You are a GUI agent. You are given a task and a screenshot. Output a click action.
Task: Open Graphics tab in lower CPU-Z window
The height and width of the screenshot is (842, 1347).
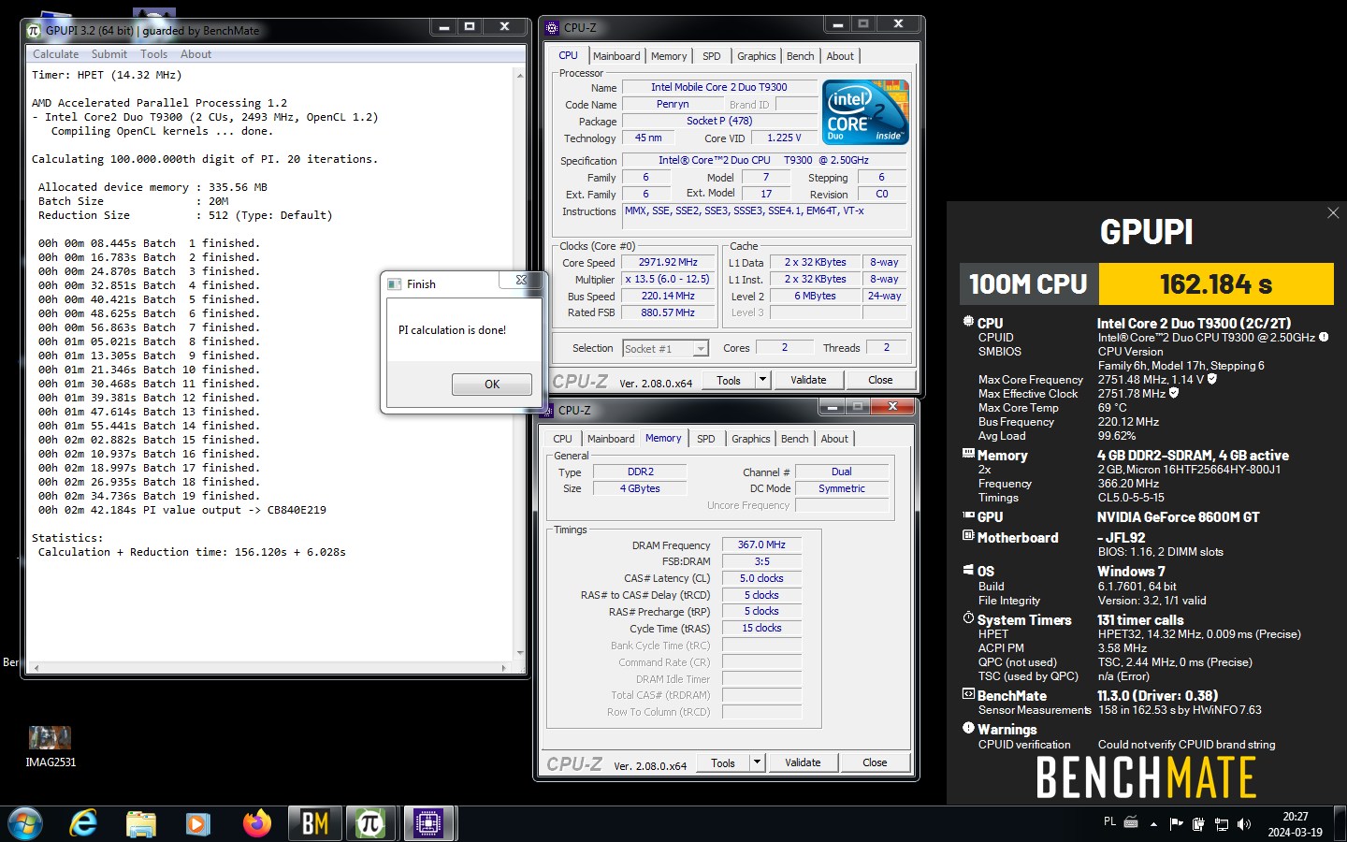tap(750, 439)
